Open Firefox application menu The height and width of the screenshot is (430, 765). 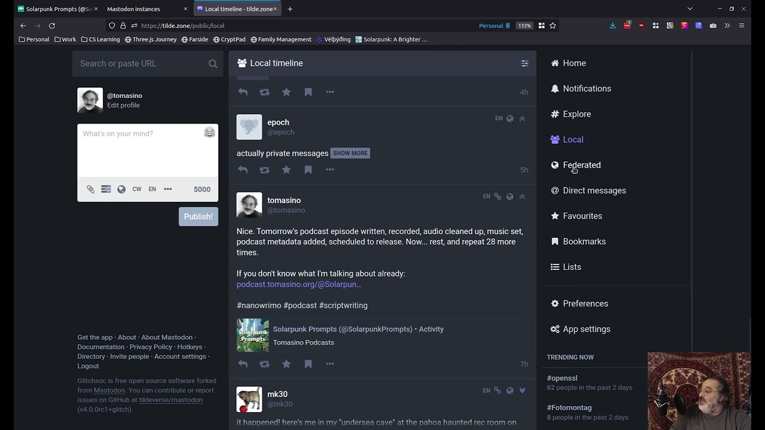click(742, 26)
